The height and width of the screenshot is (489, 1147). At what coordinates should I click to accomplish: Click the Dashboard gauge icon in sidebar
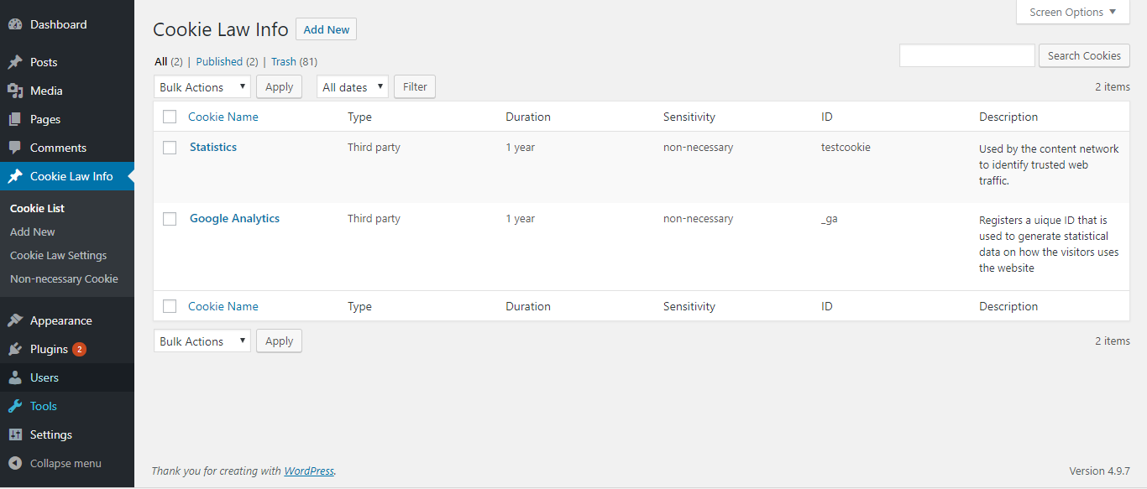[15, 25]
